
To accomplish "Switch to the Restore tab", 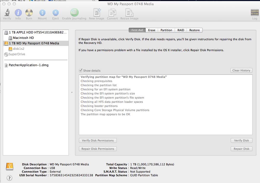I will (x=195, y=30).
